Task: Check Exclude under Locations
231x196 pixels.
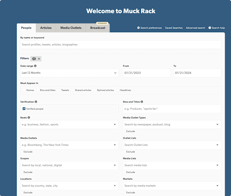Action: pyautogui.click(x=22, y=192)
